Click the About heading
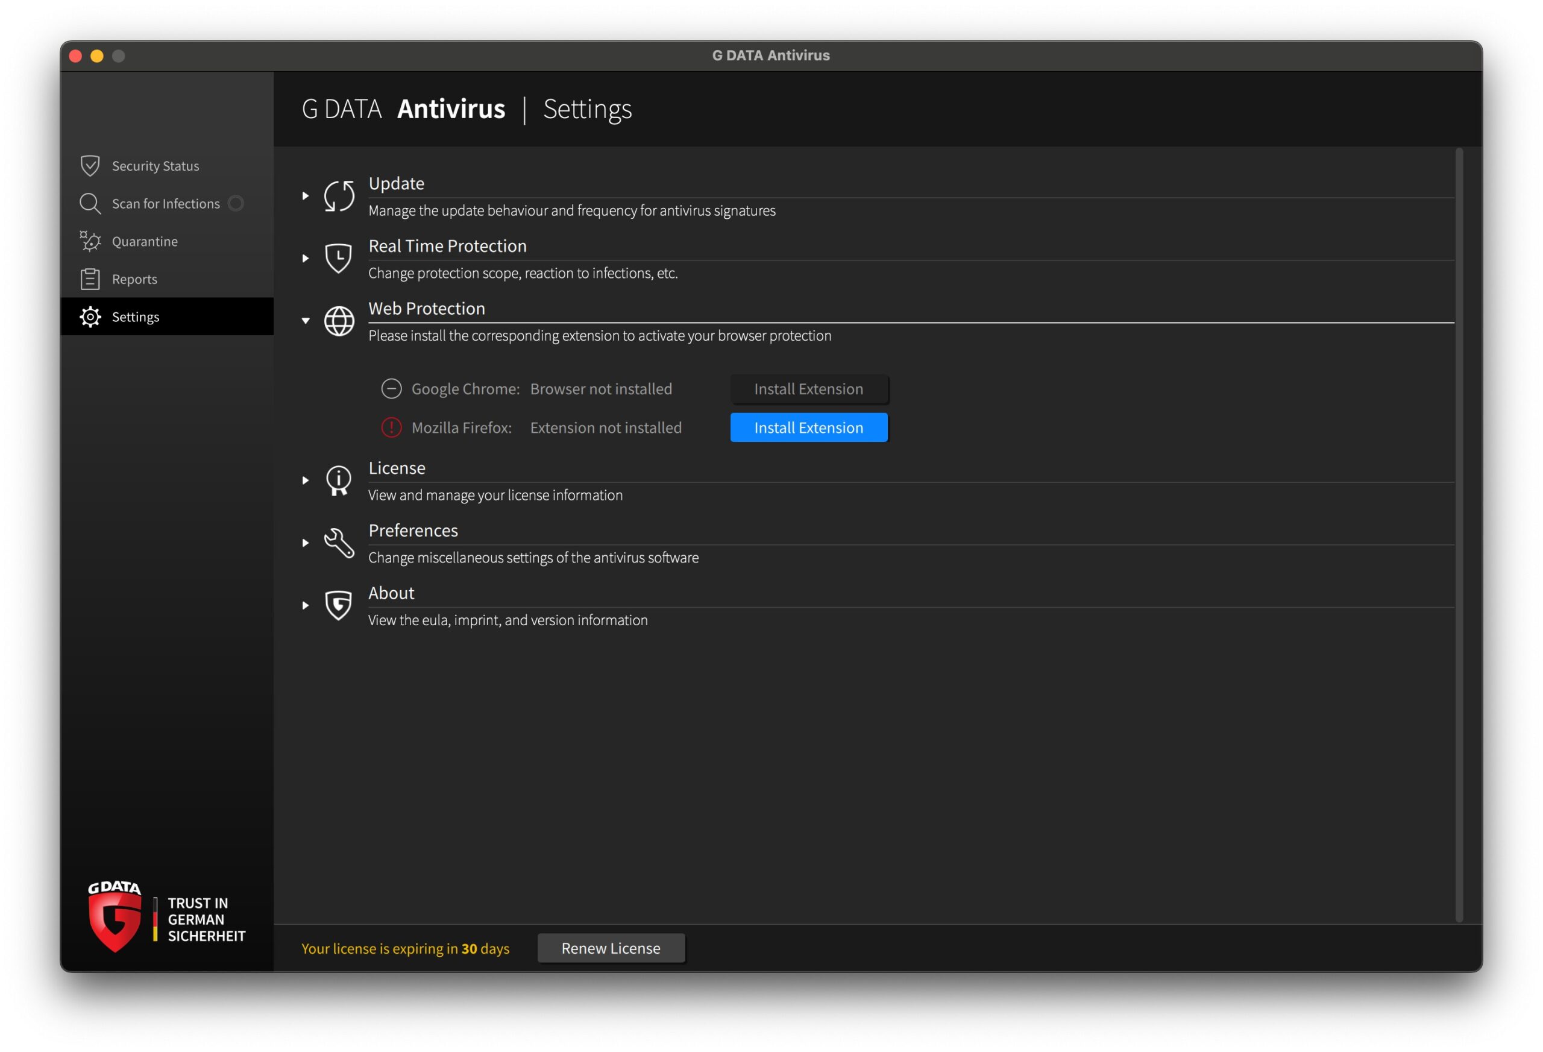Screen dimensions: 1543x1052 coord(391,593)
